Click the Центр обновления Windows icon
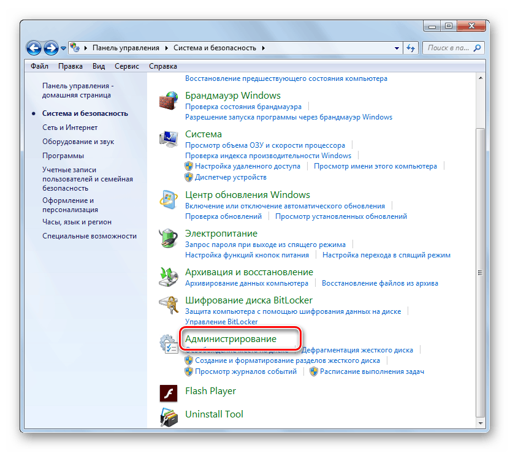The height and width of the screenshot is (453, 510). tap(169, 199)
